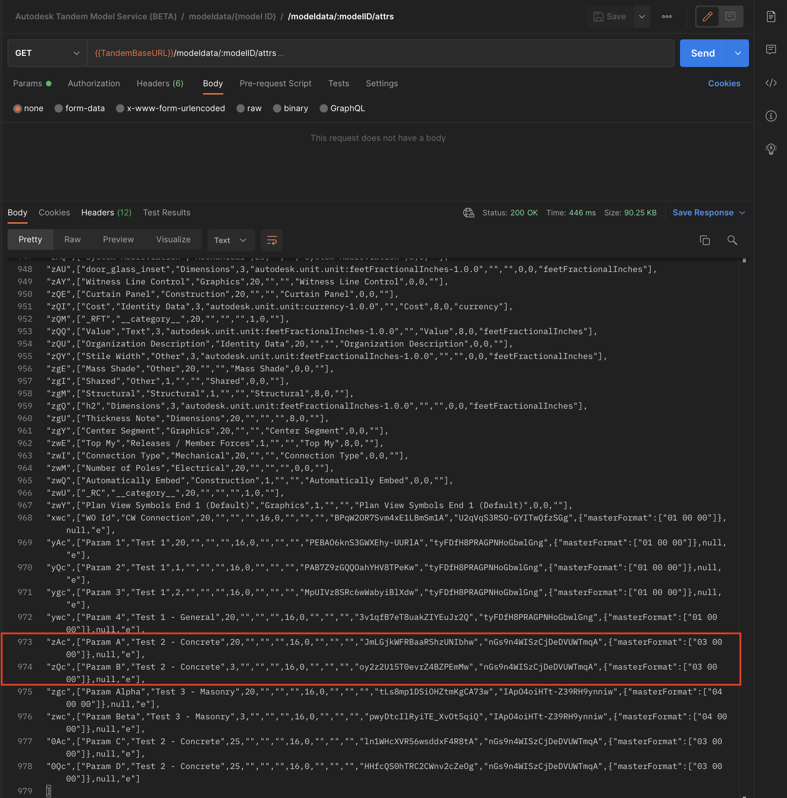Select the none body type
This screenshot has height=798, width=787.
[29, 108]
